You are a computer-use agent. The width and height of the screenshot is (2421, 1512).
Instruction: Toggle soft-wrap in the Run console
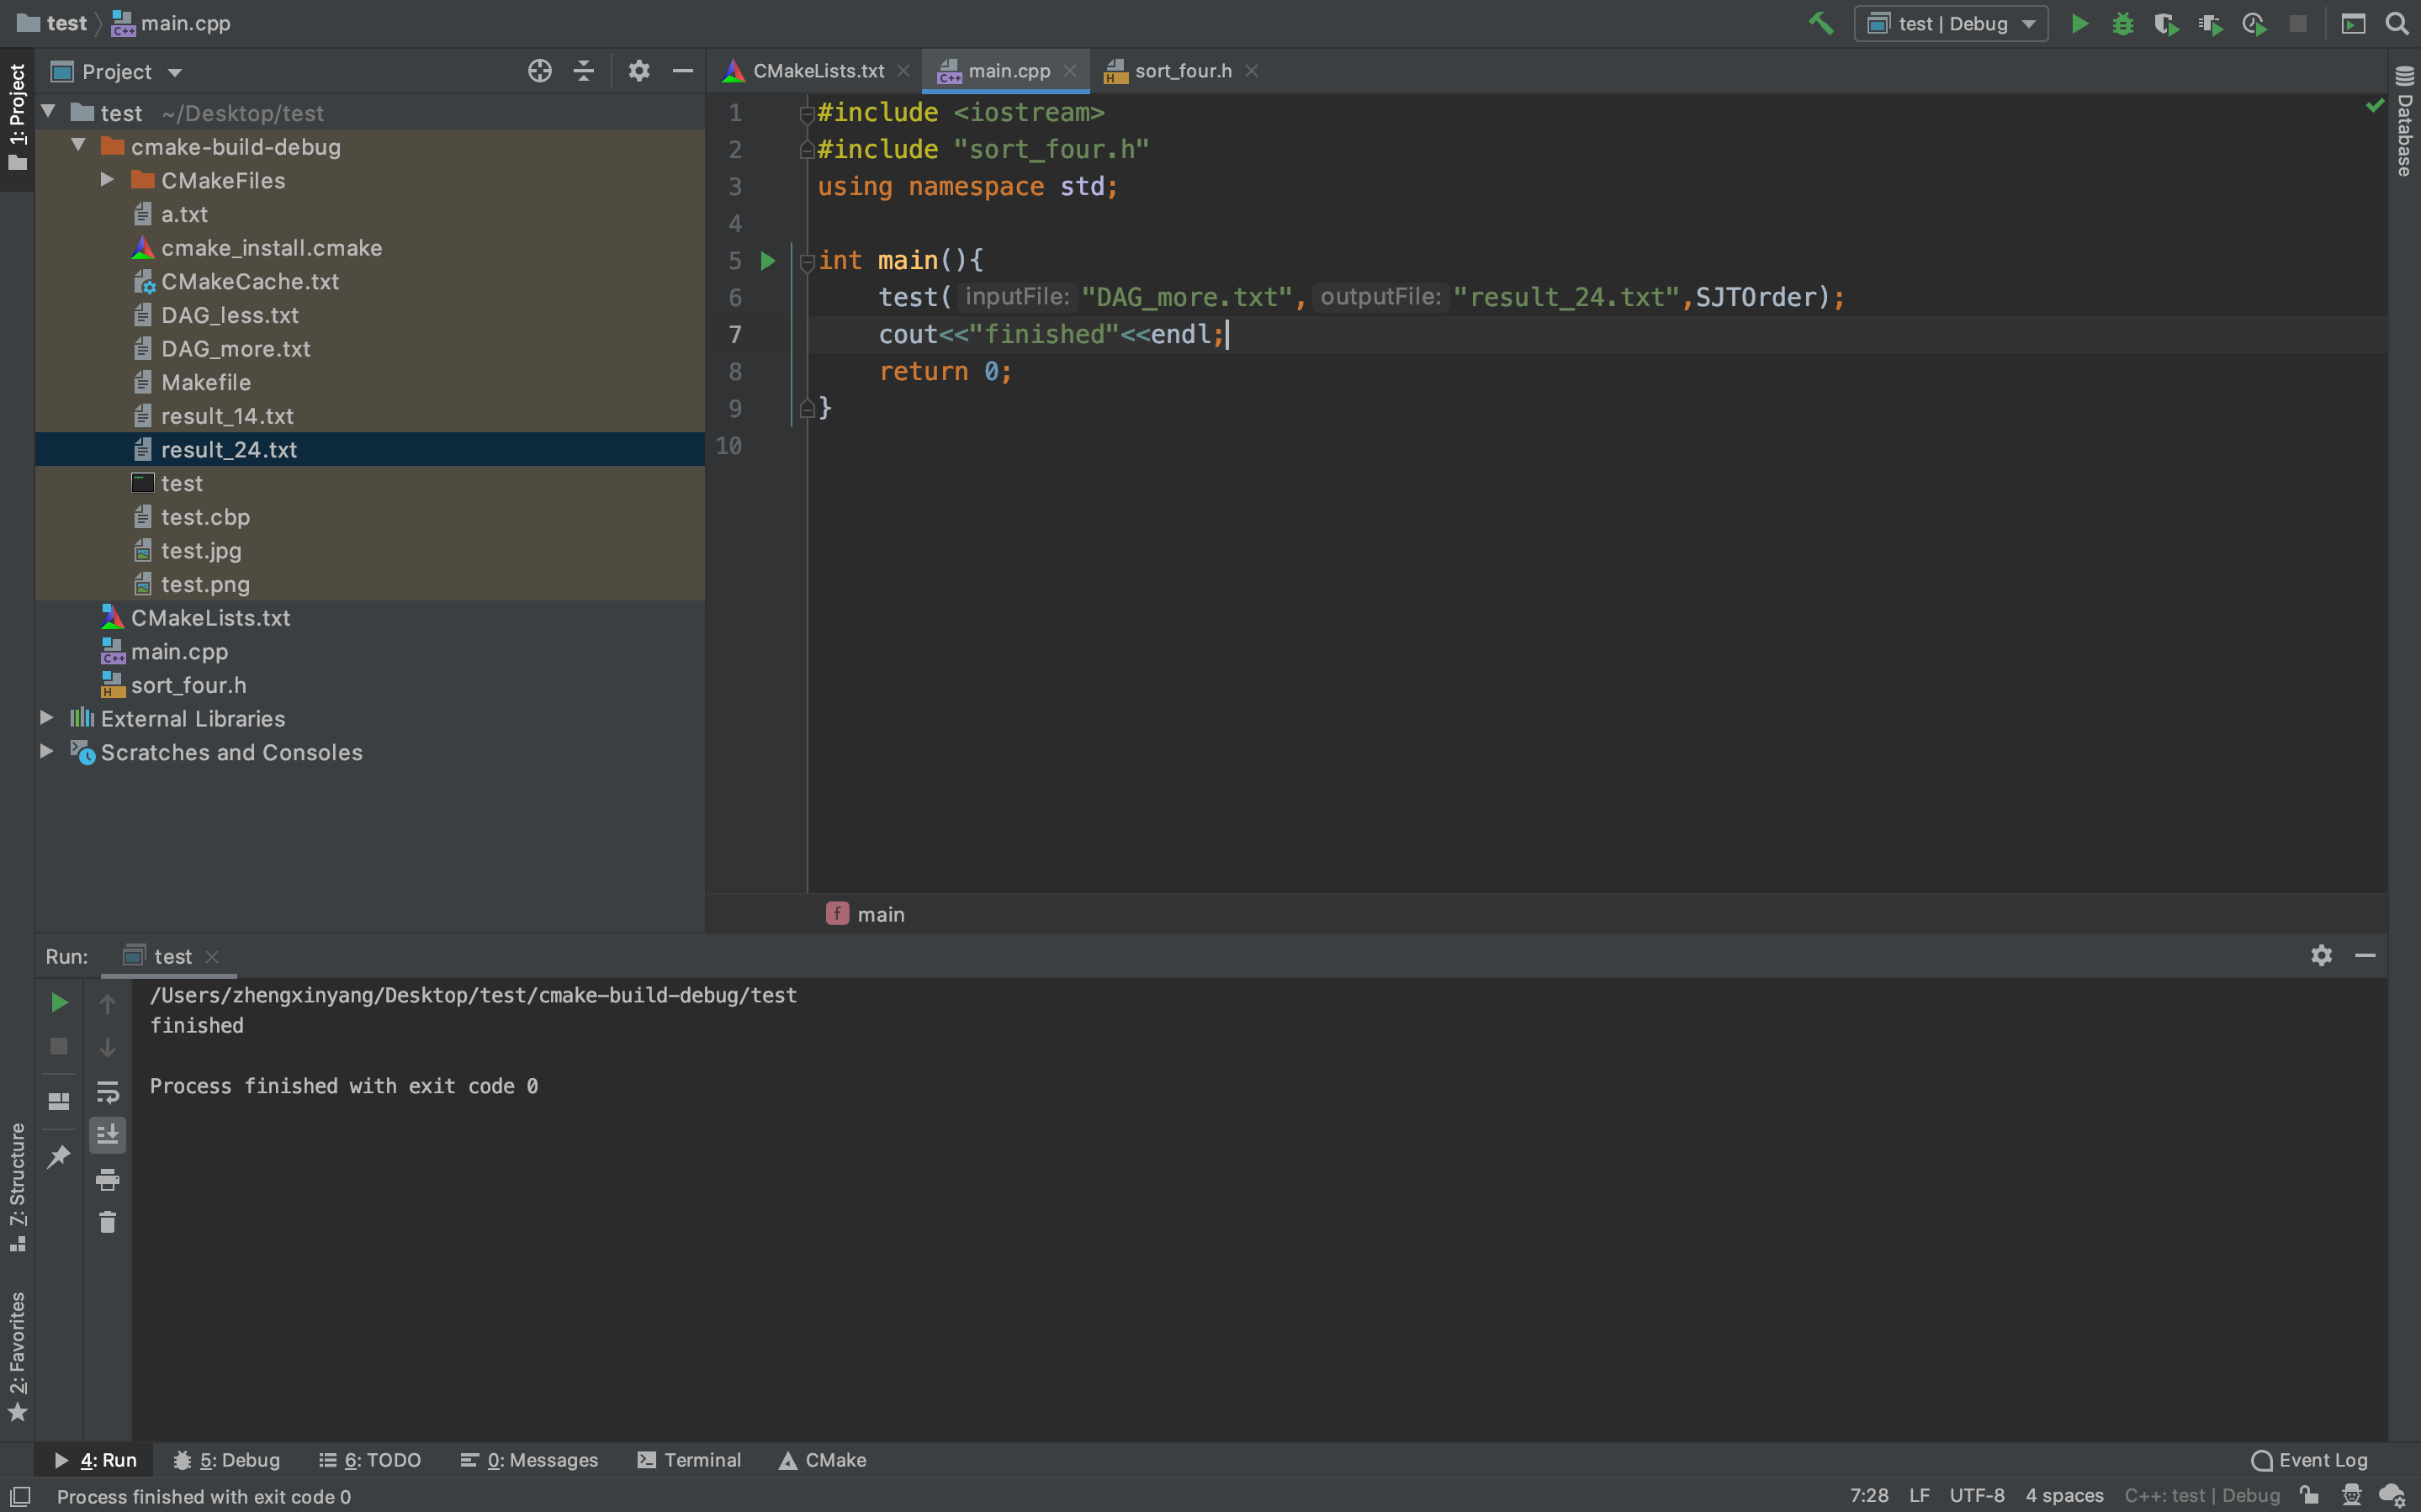coord(107,1091)
